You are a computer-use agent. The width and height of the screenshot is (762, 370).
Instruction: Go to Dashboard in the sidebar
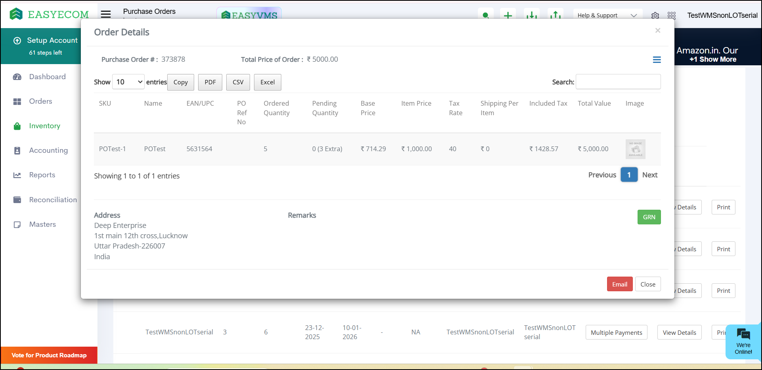[x=47, y=77]
